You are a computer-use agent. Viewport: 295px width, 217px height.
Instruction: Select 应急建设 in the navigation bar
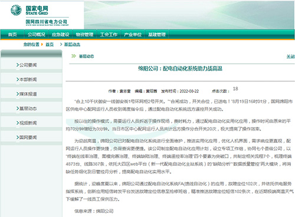pyautogui.click(x=61, y=35)
